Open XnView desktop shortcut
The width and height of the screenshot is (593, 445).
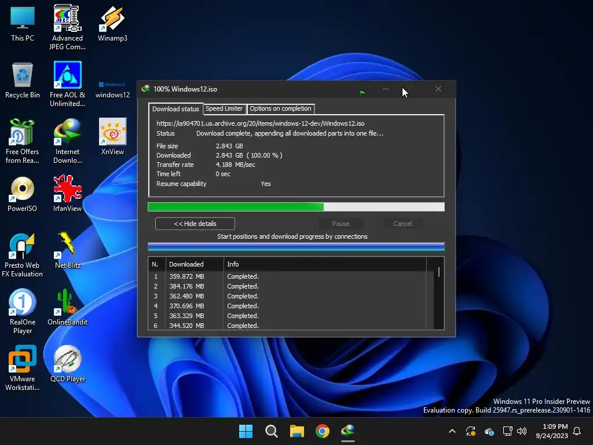112,137
